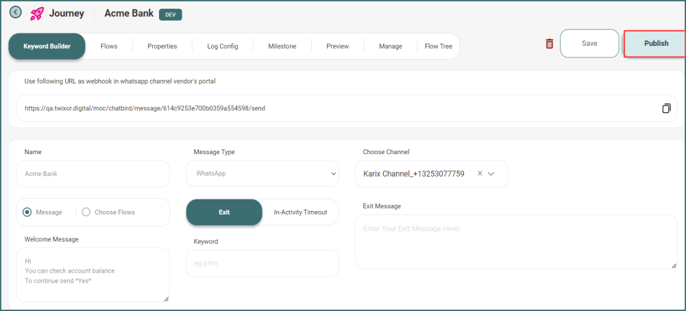Select the Exit toggle option

pos(224,212)
